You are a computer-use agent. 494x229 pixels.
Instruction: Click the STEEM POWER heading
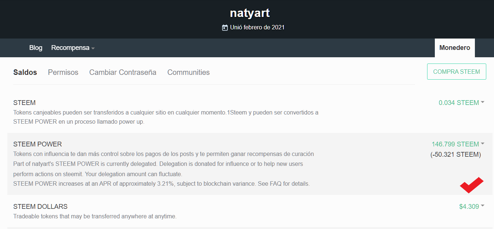point(37,144)
